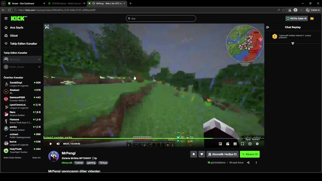Open the playback speed control
Image resolution: width=322 pixels, height=181 pixels.
250,144
